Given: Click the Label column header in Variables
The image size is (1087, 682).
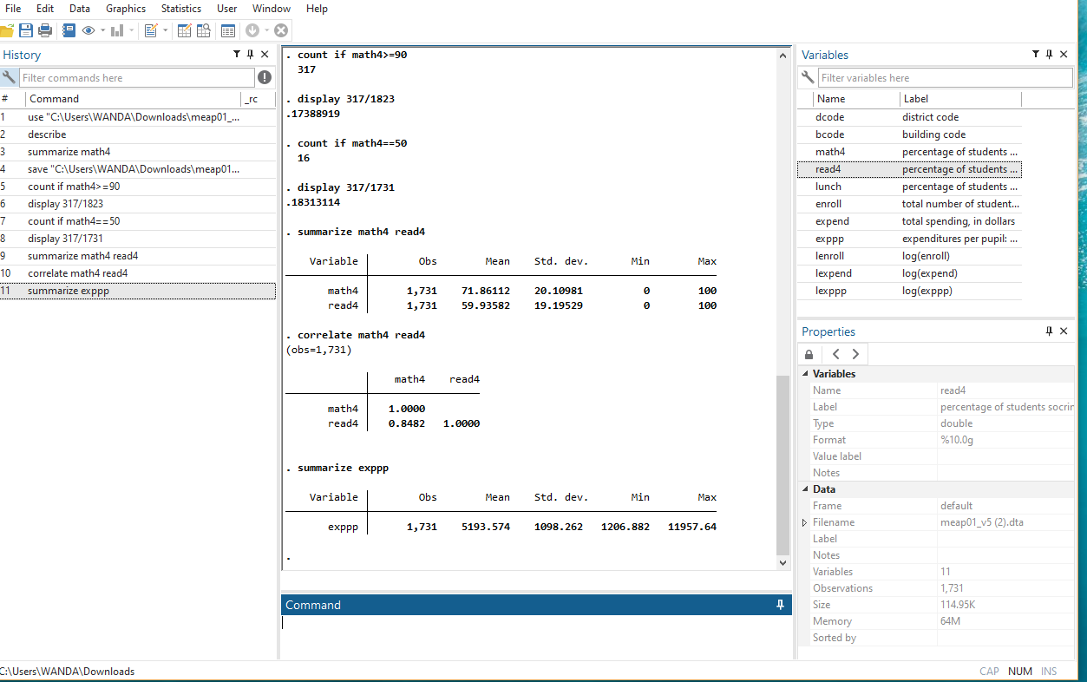Looking at the screenshot, I should tap(959, 99).
